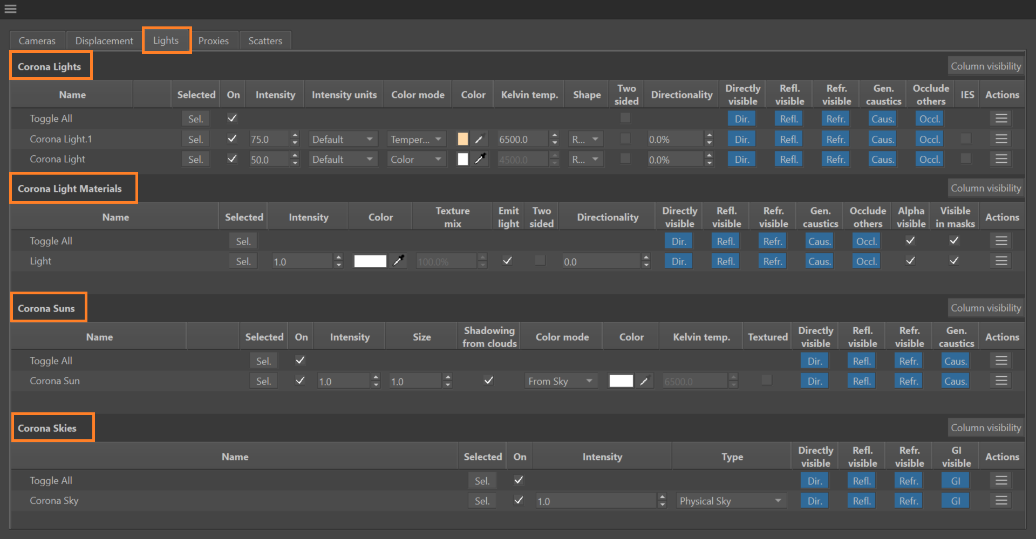Open Shape dropdown for Corona Light.1
Screen dimensions: 1036x539
(x=586, y=139)
